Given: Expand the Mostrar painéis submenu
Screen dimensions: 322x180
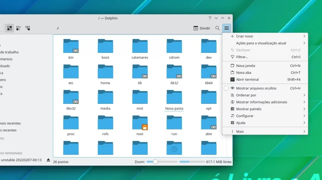Looking at the screenshot, I should 265,109.
